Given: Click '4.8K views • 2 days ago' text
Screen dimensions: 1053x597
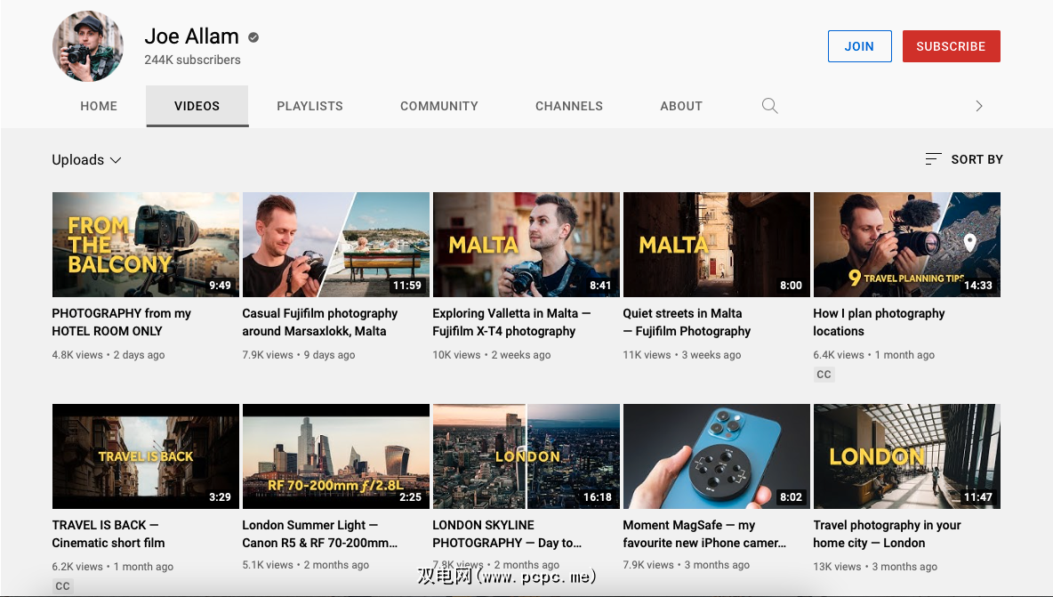Looking at the screenshot, I should pyautogui.click(x=109, y=355).
